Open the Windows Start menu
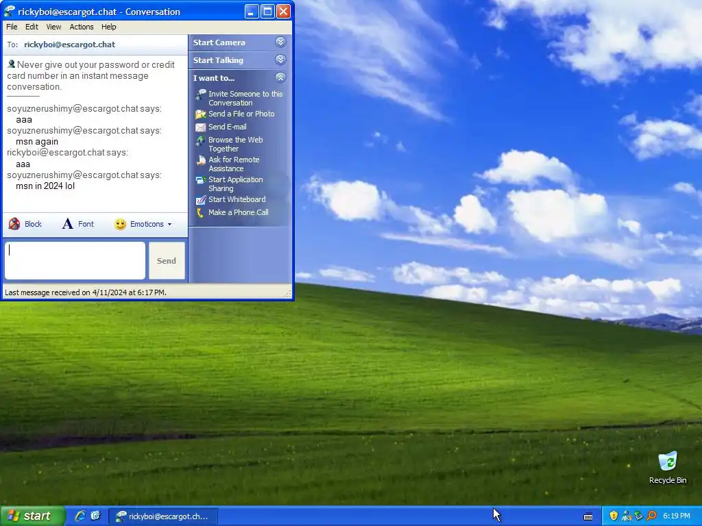702x526 pixels. click(x=32, y=516)
